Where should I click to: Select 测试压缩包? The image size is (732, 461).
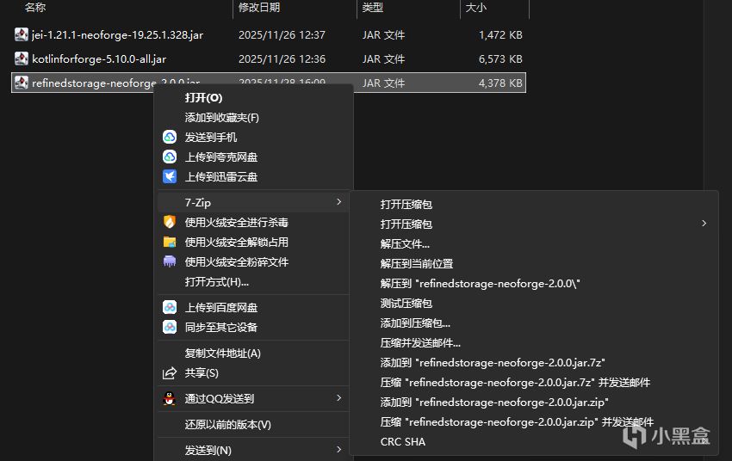(x=406, y=303)
